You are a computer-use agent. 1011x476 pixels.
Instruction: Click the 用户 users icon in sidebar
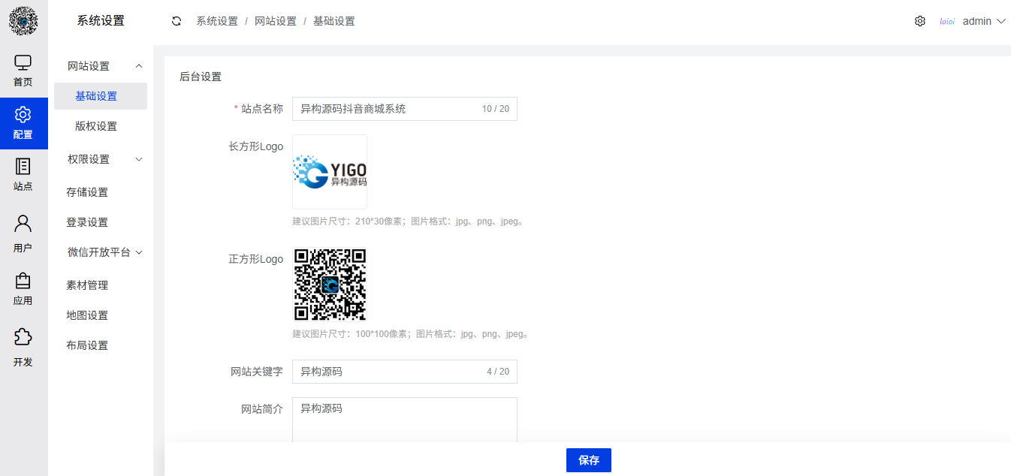23,230
